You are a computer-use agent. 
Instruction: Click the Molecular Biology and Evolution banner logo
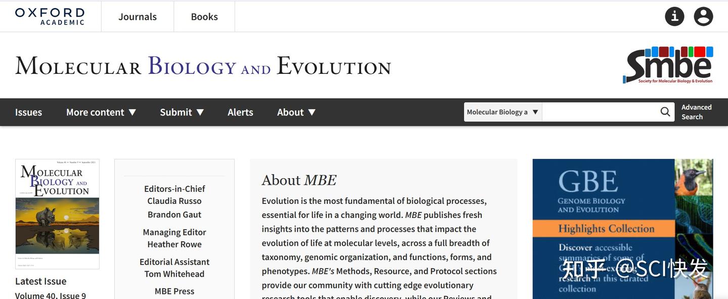pos(203,66)
